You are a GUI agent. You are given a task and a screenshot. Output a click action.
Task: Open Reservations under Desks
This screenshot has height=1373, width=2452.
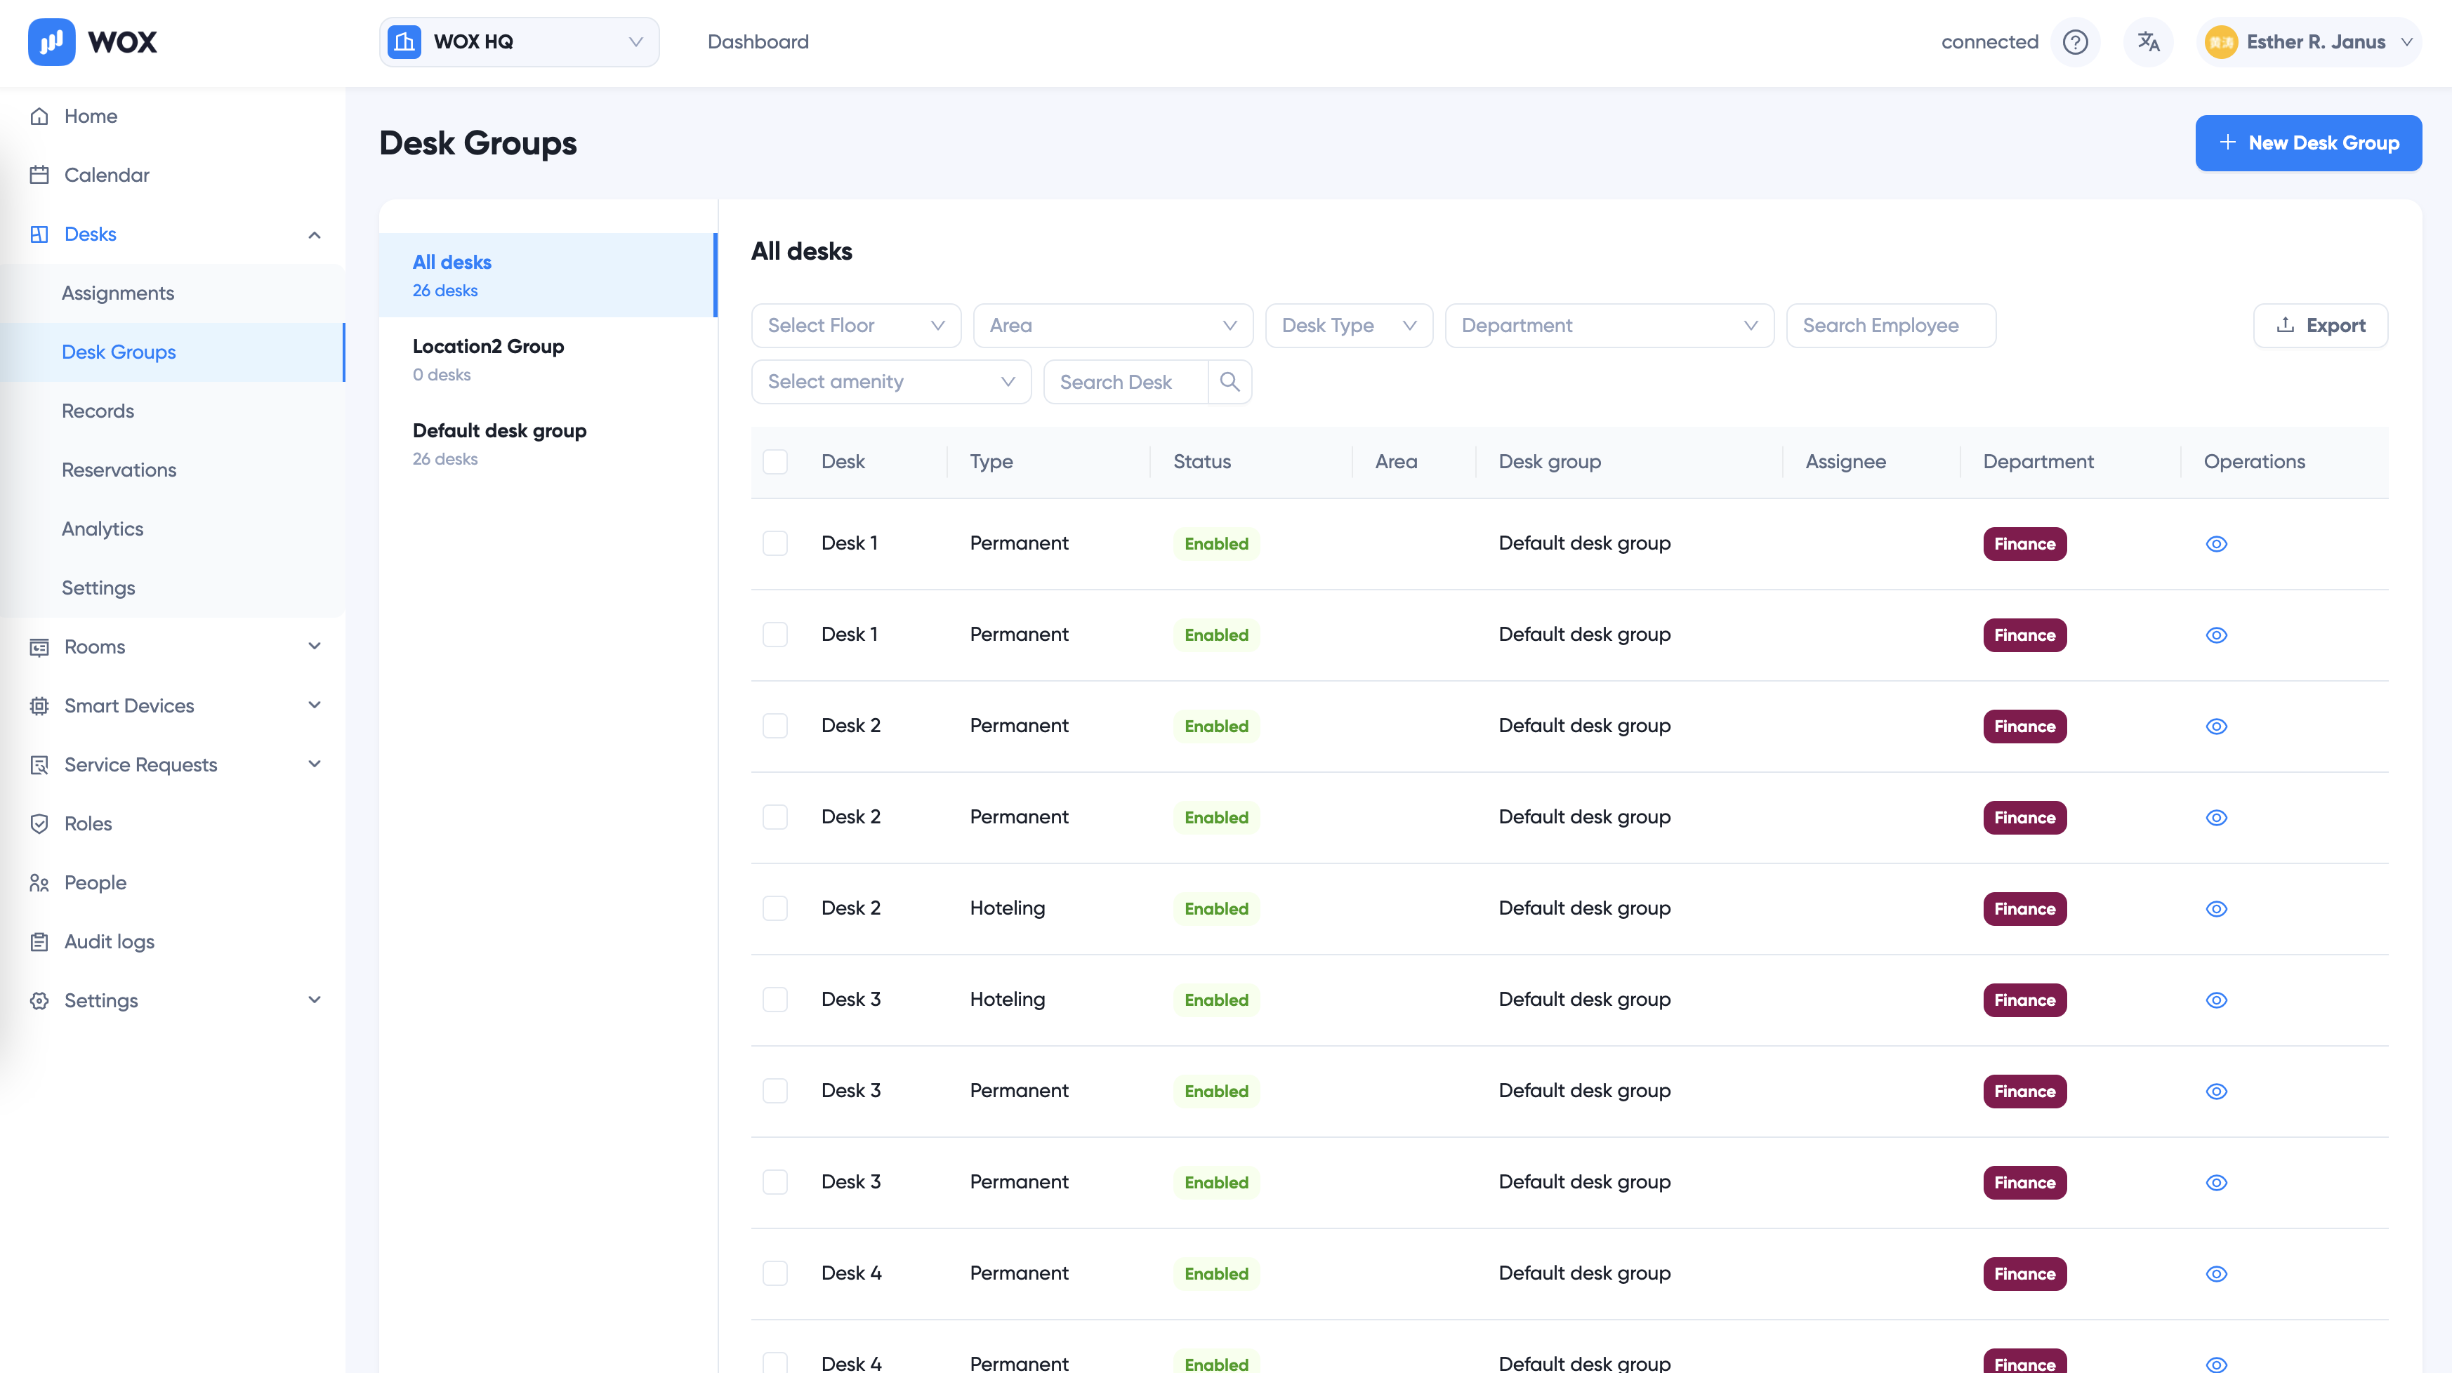[119, 470]
